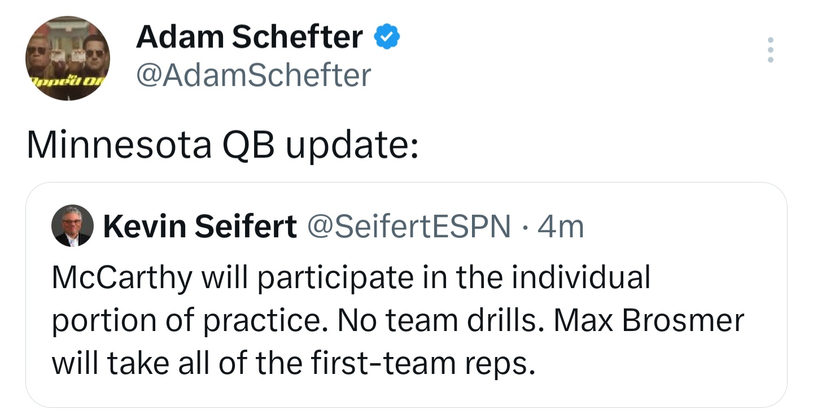The image size is (813, 418).
Task: Open the three-dot more options menu
Action: tap(771, 50)
